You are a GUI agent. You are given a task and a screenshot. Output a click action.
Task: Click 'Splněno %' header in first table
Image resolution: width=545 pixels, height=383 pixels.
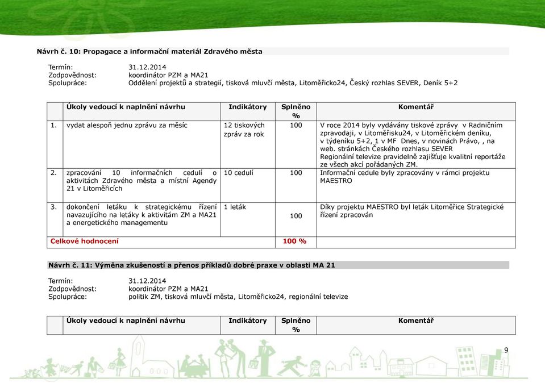296,111
